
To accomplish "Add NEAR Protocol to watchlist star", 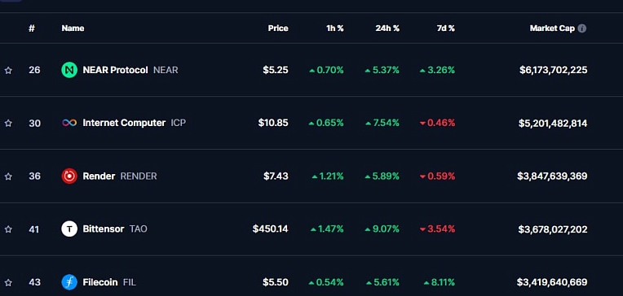I will (8, 71).
